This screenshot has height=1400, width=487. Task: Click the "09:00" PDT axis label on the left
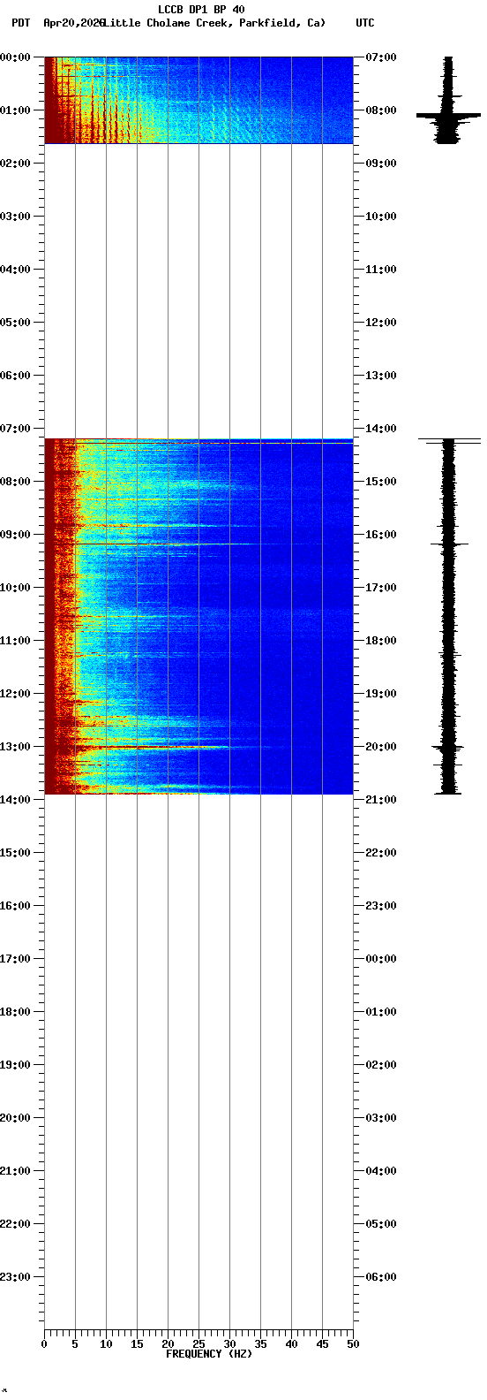(16, 535)
